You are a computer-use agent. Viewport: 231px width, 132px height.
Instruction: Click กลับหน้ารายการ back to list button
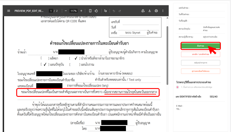tap(201, 63)
